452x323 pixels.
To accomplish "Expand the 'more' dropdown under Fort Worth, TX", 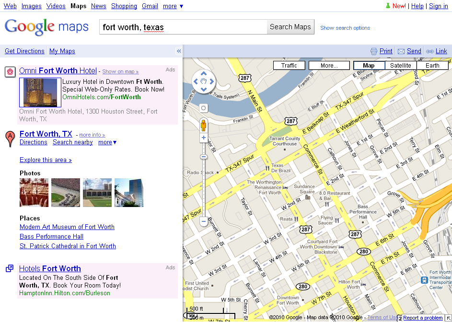I will pos(107,142).
